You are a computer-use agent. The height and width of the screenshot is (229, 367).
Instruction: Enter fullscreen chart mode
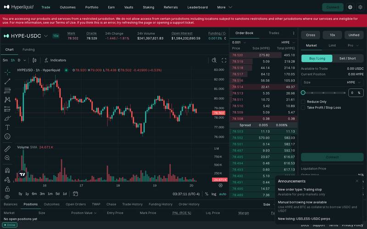tap(224, 60)
